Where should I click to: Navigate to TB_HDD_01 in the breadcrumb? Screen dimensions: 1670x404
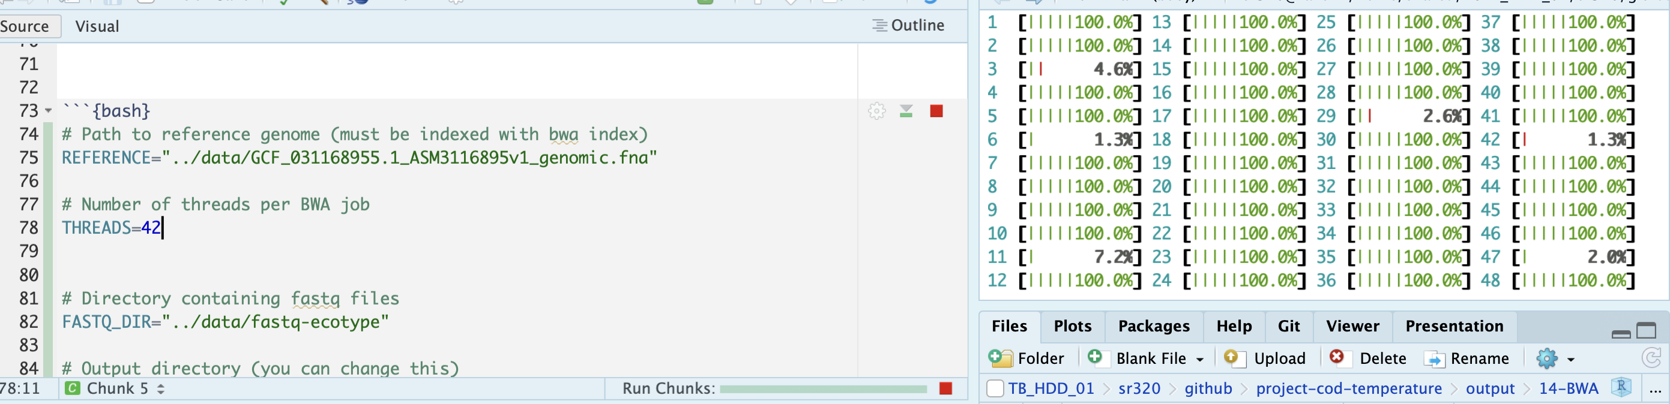point(1051,388)
